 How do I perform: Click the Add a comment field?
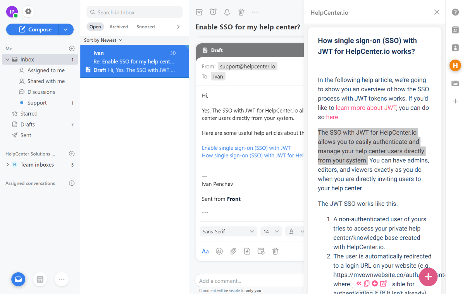pyautogui.click(x=249, y=281)
